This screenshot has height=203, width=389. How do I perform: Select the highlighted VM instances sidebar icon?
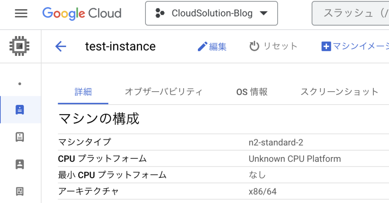20,110
